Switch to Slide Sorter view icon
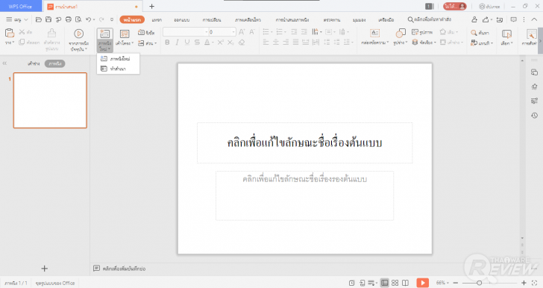 click(395, 283)
